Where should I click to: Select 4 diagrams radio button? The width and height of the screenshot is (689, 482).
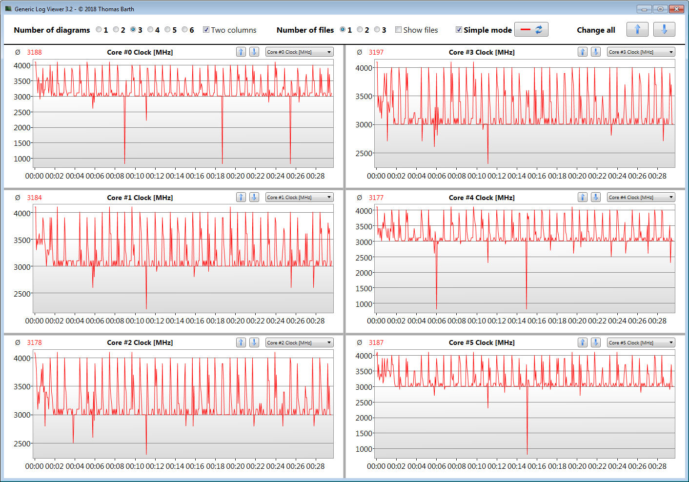150,30
